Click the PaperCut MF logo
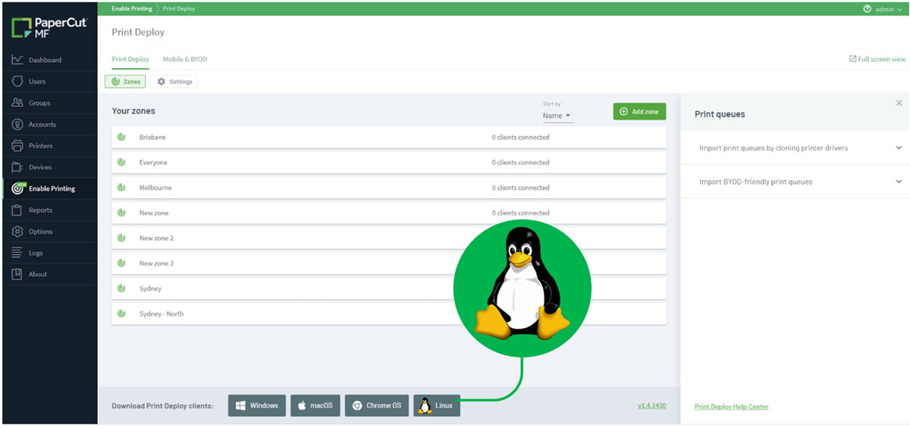The height and width of the screenshot is (428, 910). click(x=49, y=28)
